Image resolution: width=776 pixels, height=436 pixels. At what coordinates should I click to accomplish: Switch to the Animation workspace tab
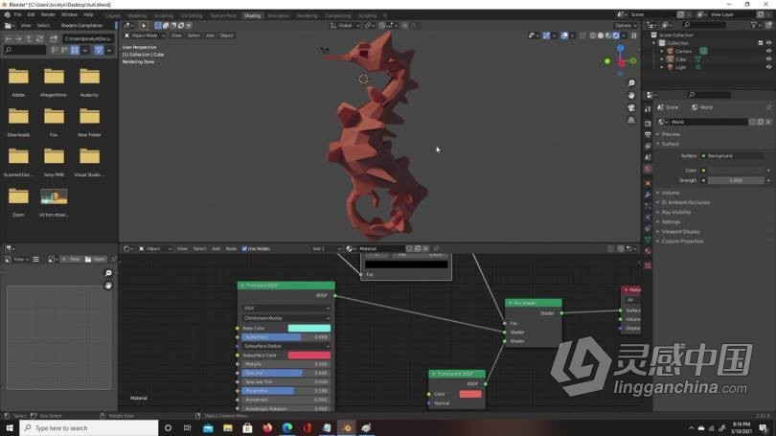[279, 16]
